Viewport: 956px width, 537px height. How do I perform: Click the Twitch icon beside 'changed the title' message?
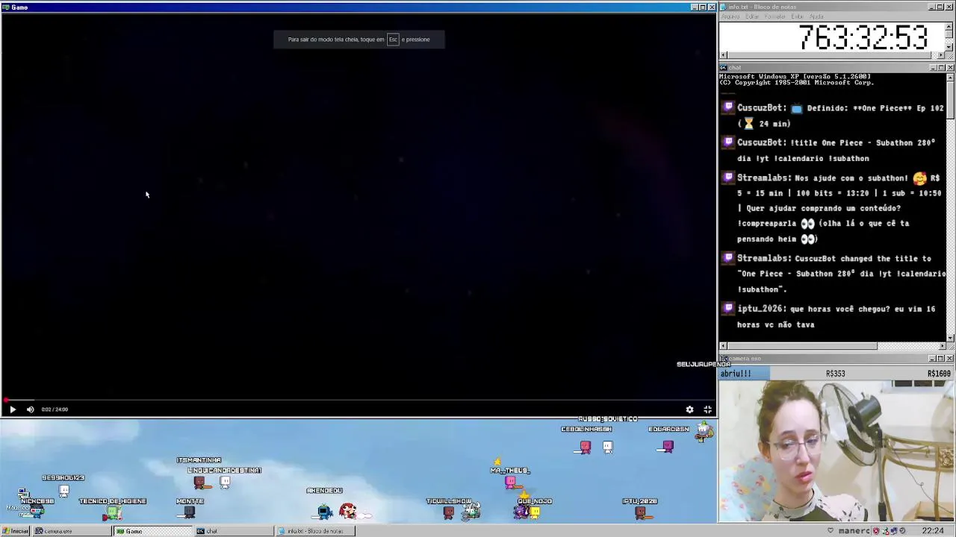pos(728,258)
